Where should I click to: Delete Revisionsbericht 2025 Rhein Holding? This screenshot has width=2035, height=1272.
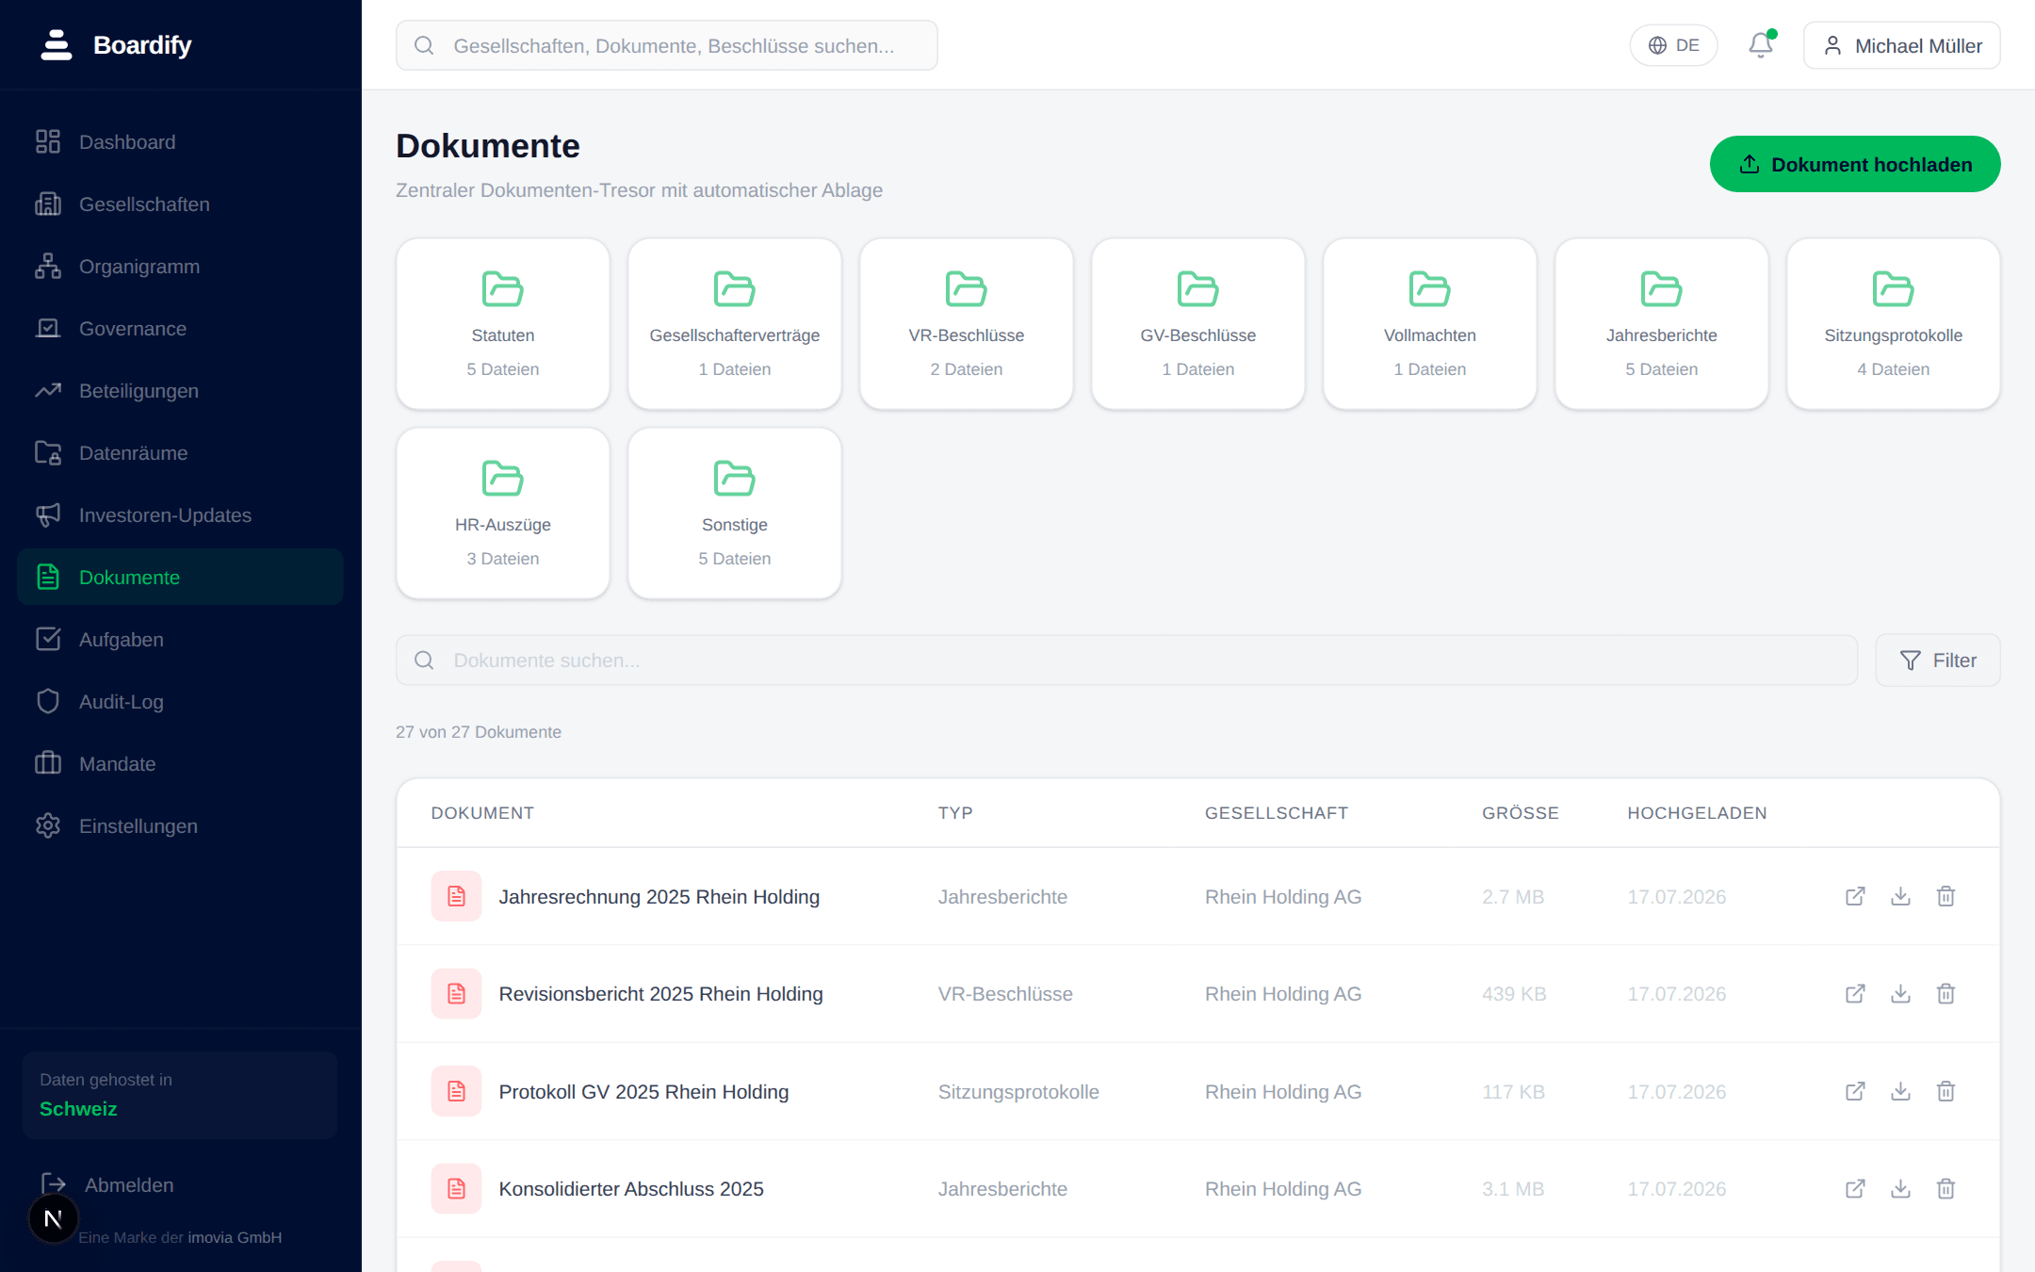click(1945, 993)
